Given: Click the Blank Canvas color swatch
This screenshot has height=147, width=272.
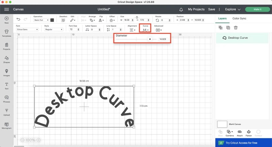Looking at the screenshot, I should (222, 124).
